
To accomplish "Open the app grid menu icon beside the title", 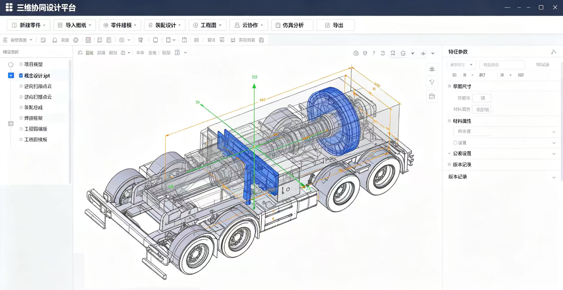I will pyautogui.click(x=9, y=7).
